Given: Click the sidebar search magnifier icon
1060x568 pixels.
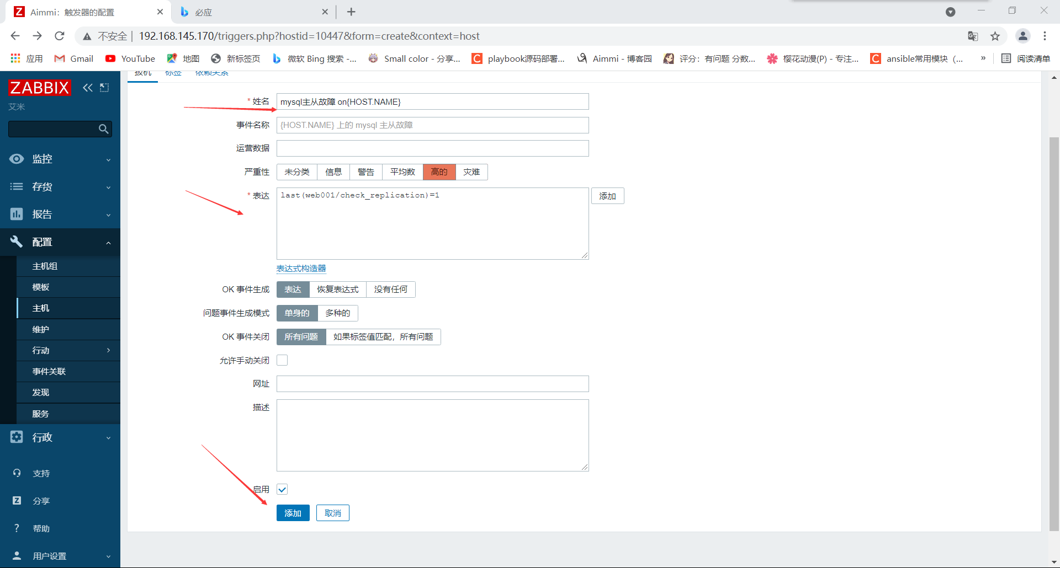Looking at the screenshot, I should click(103, 129).
